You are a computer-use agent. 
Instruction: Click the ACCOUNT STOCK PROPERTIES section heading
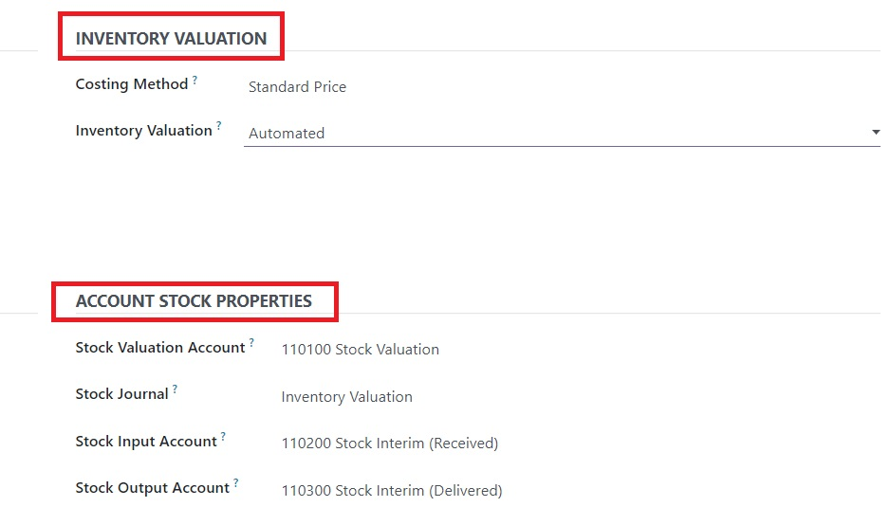click(x=194, y=300)
